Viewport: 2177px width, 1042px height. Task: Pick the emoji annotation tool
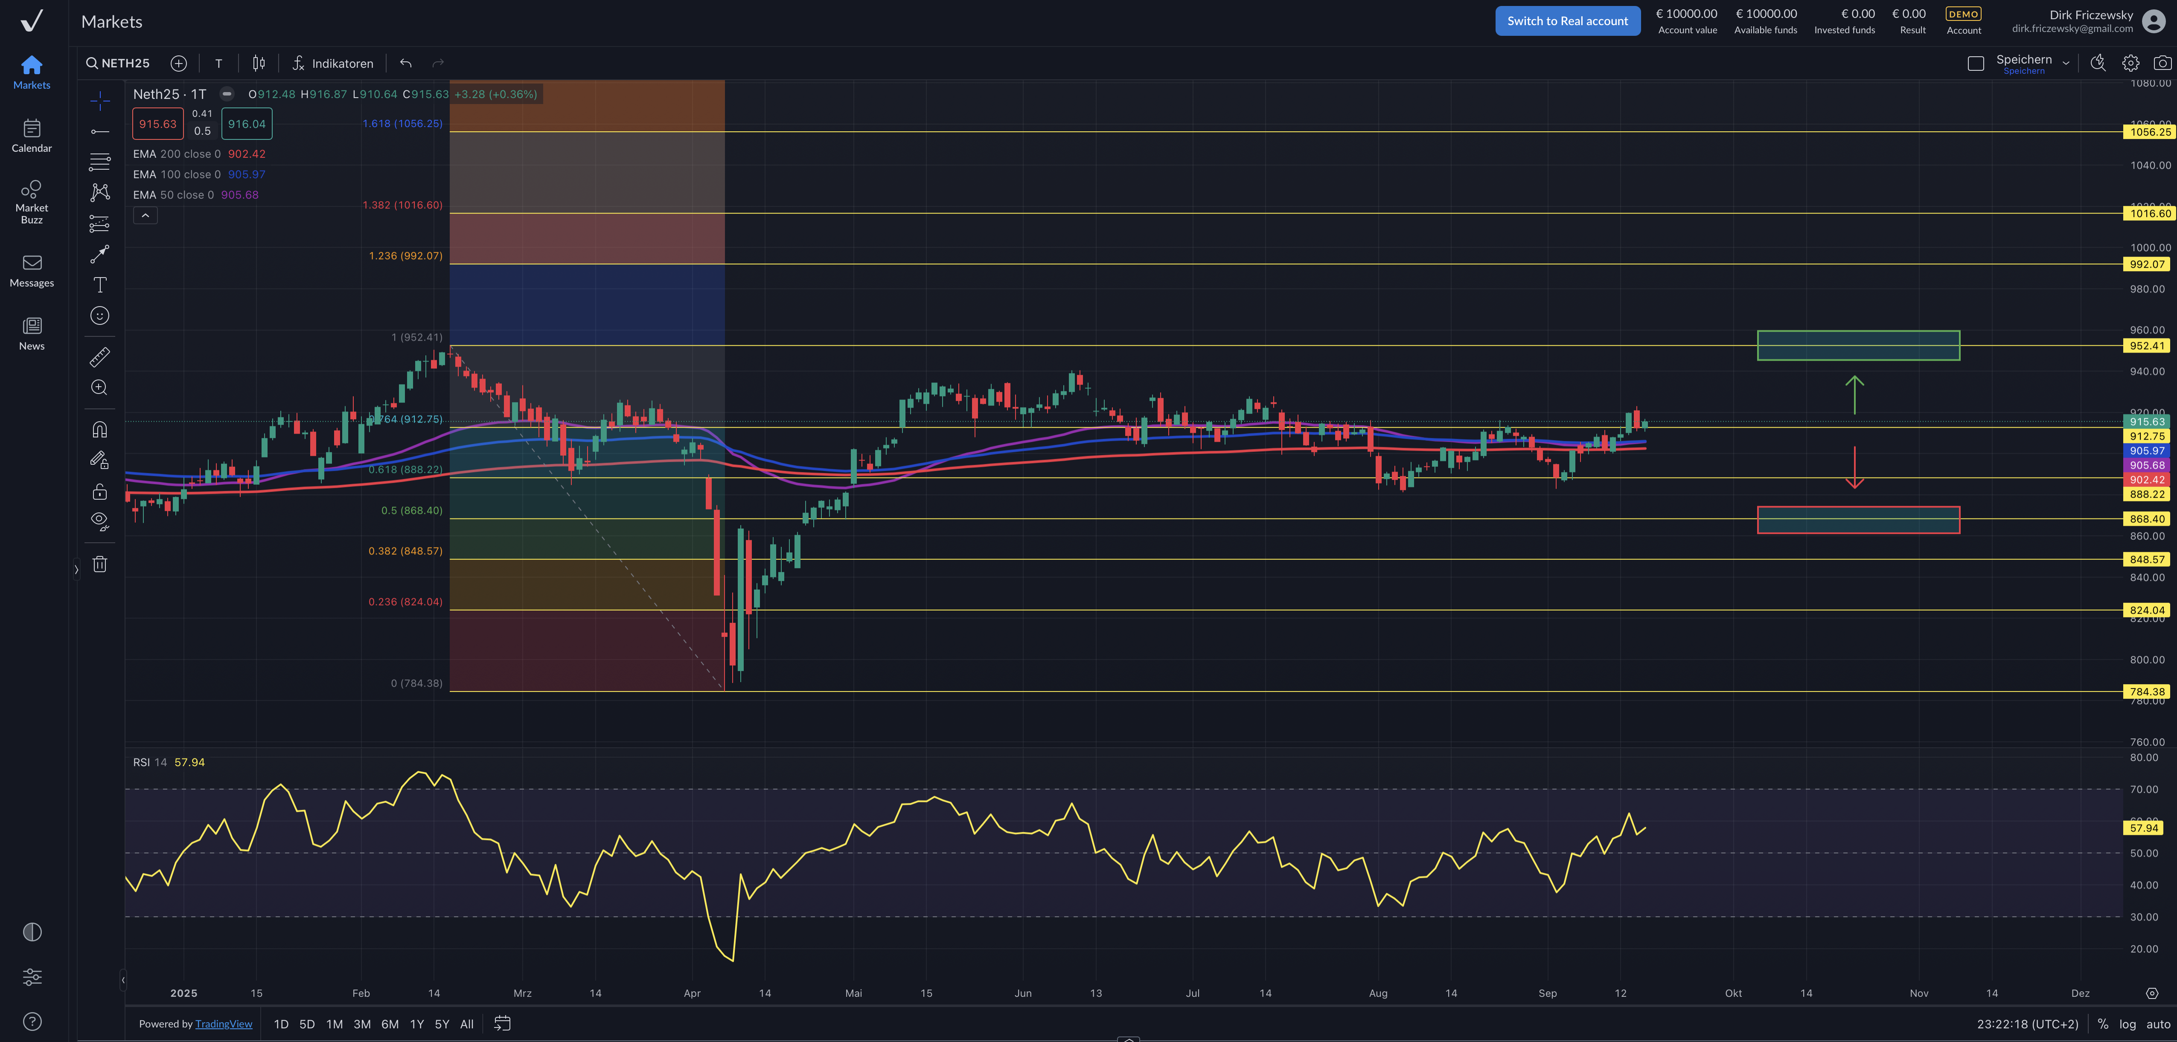click(99, 316)
